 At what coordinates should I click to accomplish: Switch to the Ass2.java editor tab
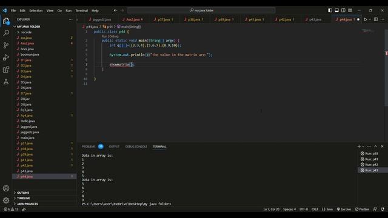(x=133, y=19)
